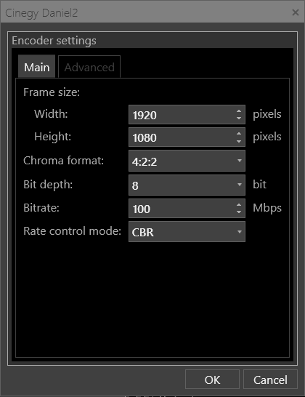Image resolution: width=305 pixels, height=397 pixels.
Task: Click the 'Bit depth:' label
Action: tap(48, 185)
